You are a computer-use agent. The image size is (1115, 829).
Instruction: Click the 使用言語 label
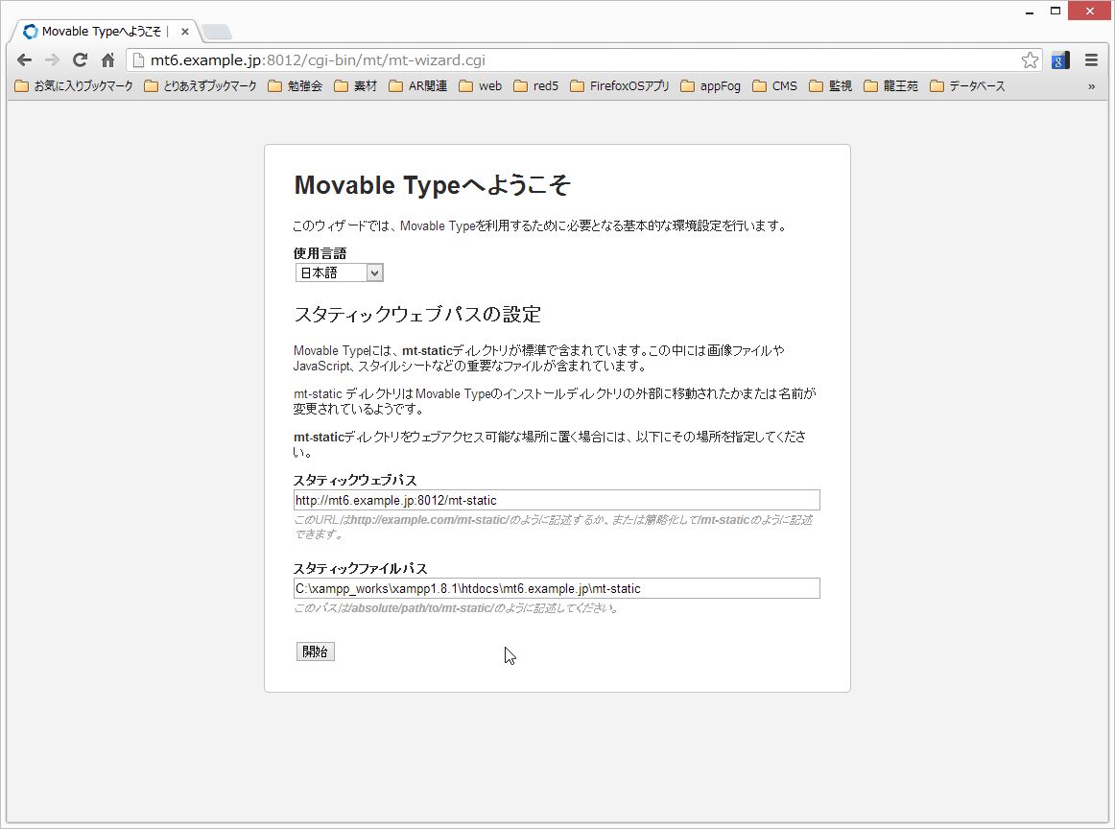click(x=320, y=253)
